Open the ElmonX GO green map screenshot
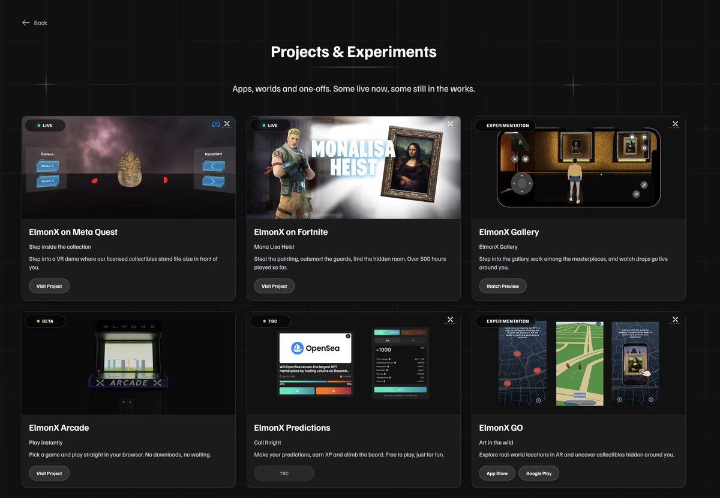Viewport: 720px width, 498px height. [579, 363]
